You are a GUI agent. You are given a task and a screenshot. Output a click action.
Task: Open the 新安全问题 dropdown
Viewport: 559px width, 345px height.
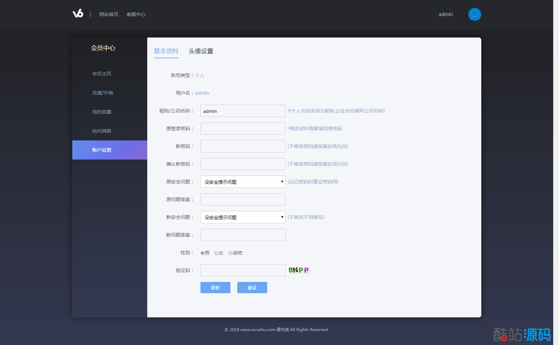pyautogui.click(x=243, y=217)
